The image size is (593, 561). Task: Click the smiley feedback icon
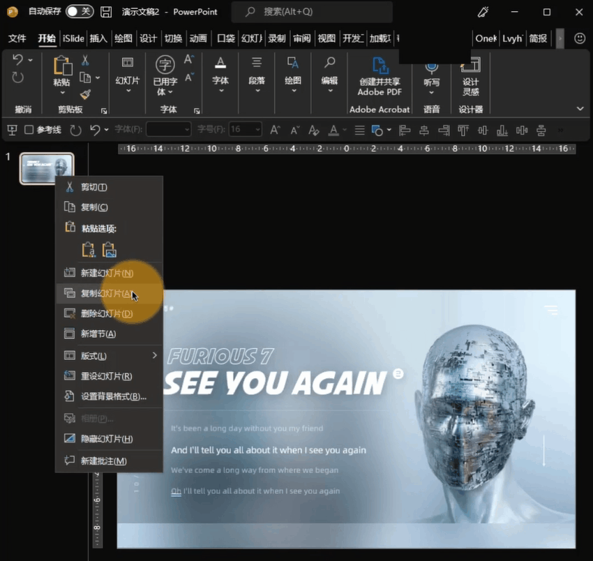click(579, 38)
